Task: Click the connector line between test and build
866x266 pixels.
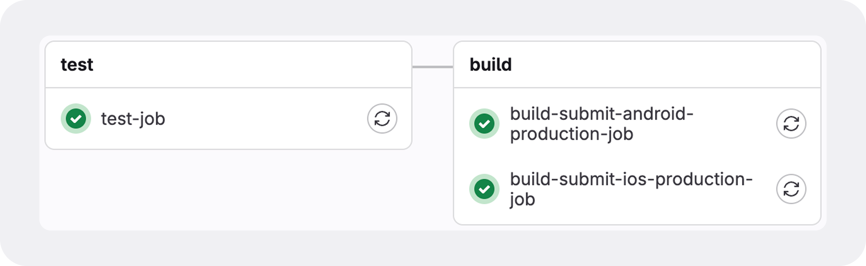Action: pyautogui.click(x=433, y=67)
